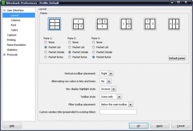Set Pane 2 to Packet Details

[70, 52]
